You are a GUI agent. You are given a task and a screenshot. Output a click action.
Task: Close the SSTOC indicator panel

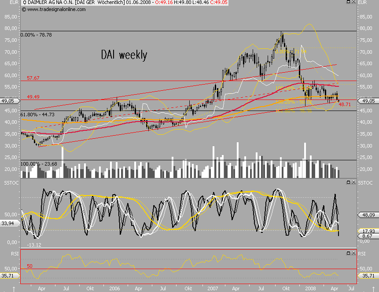coord(353,182)
